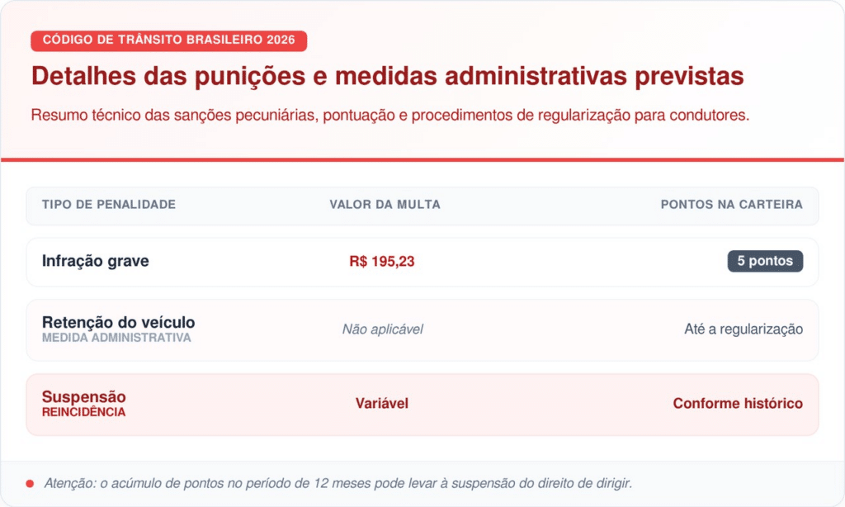This screenshot has width=845, height=507.
Task: Click the "Pontos na Carteira" column header
Action: (x=731, y=205)
